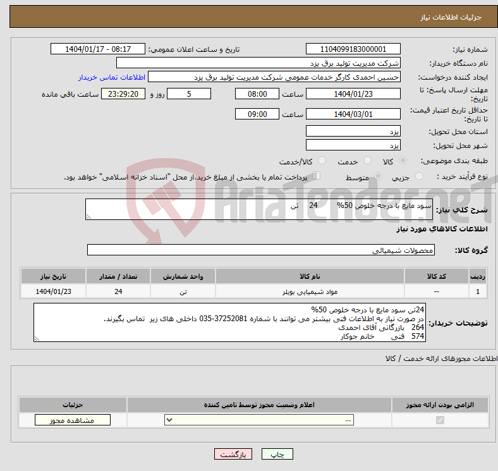Image resolution: width=498 pixels, height=471 pixels.
Task: Open the license status dropdown
Action: pos(259,420)
